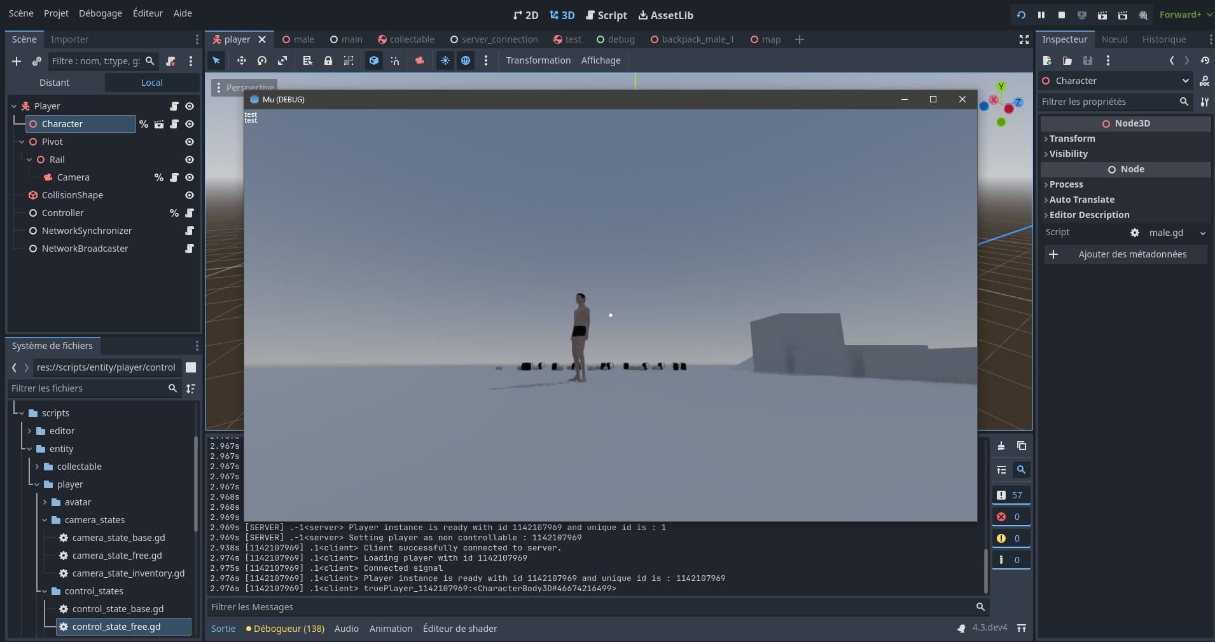This screenshot has width=1215, height=642.
Task: Toggle distraction-free mode icon
Action: click(x=1024, y=39)
